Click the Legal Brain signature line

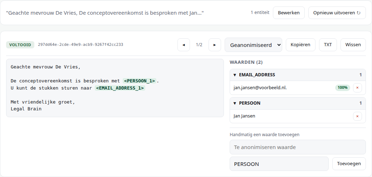pos(26,109)
